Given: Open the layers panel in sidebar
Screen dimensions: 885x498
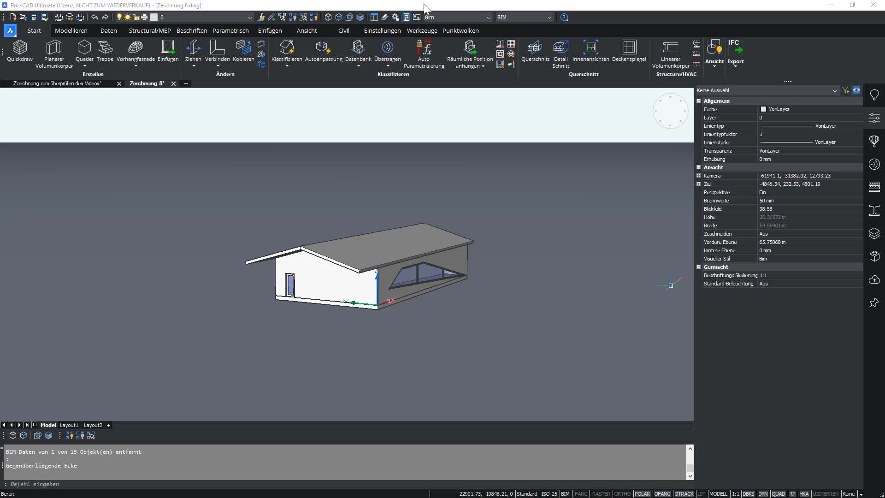Looking at the screenshot, I should pos(874,233).
